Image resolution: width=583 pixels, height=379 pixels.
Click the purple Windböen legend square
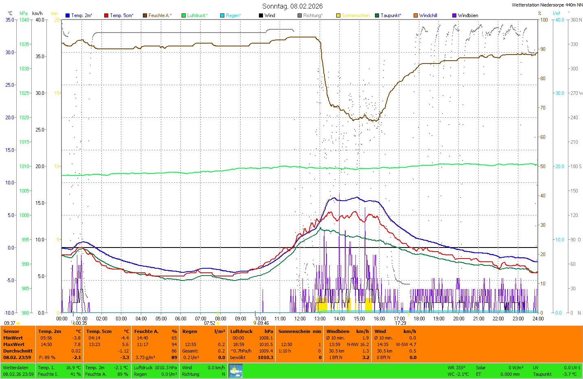pos(454,15)
